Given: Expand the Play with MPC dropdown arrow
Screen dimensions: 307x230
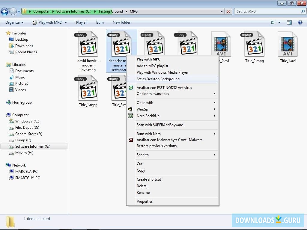Looking at the screenshot, I should 66,22.
